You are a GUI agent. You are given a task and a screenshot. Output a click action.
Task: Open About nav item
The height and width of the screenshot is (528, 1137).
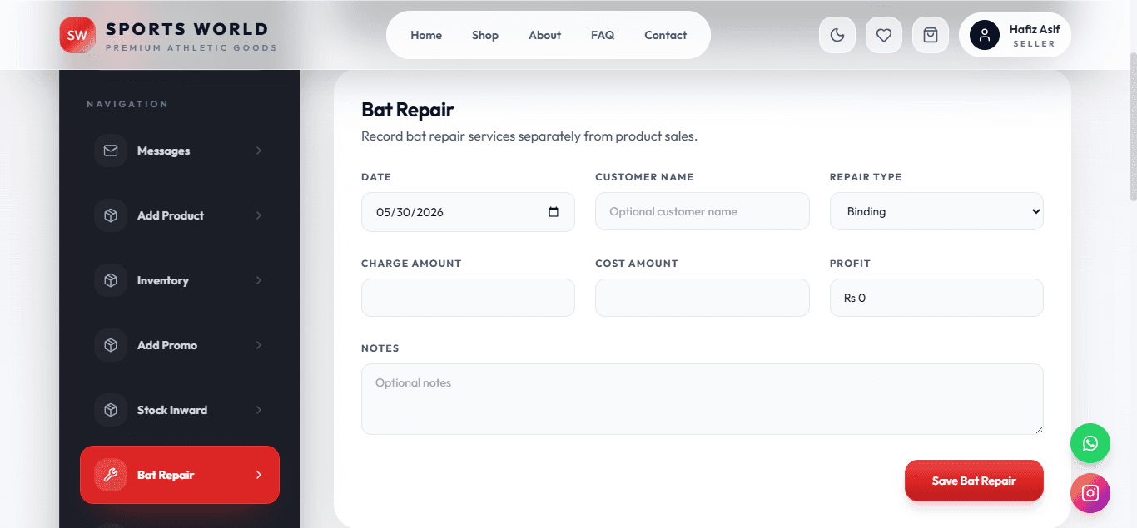[545, 35]
